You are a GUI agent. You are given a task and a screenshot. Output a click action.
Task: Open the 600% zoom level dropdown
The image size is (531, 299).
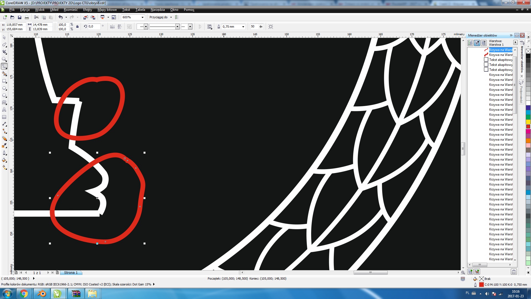pyautogui.click(x=142, y=17)
